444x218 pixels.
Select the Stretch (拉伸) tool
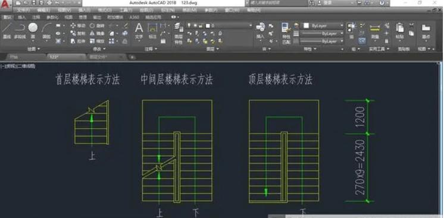77,41
